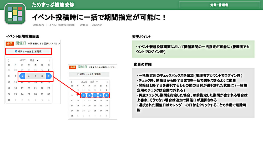The width and height of the screenshot is (263, 148).
Task: Click date 14 in smaller right calendar
Action: pos(95,100)
